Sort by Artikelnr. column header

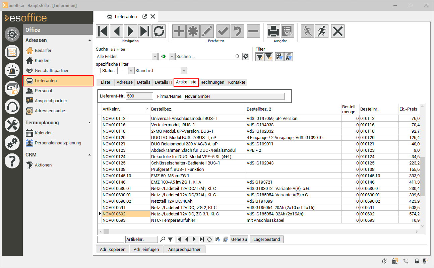(126, 109)
